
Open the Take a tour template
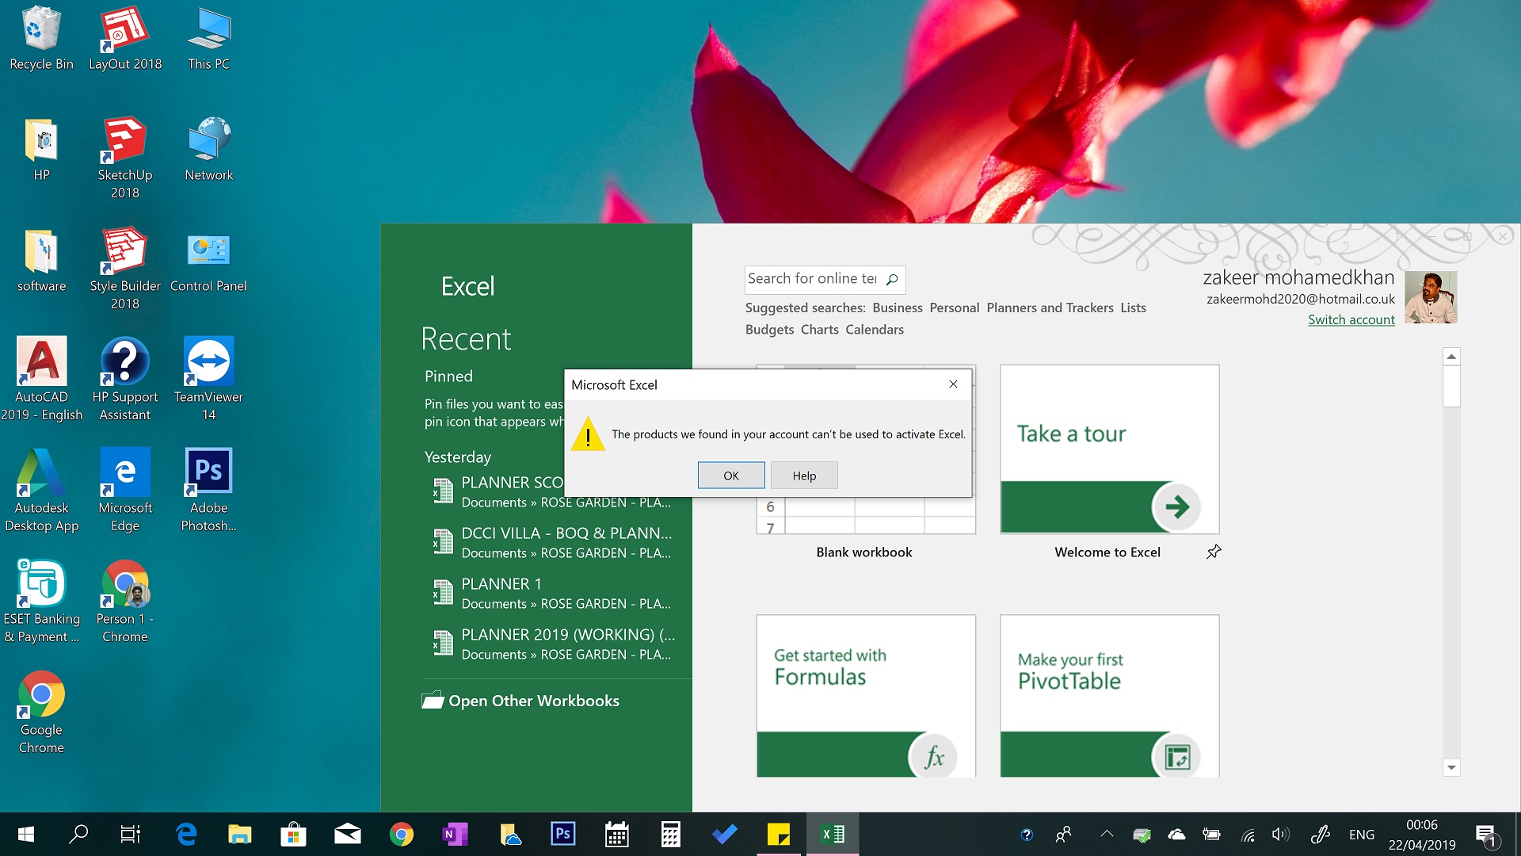(1109, 449)
